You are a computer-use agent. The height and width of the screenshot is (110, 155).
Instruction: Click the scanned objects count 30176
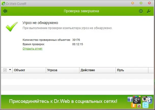[x=76, y=40]
